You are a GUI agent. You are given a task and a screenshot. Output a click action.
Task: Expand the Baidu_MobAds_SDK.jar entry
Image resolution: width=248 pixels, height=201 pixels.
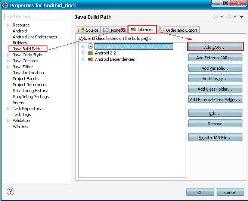83,46
